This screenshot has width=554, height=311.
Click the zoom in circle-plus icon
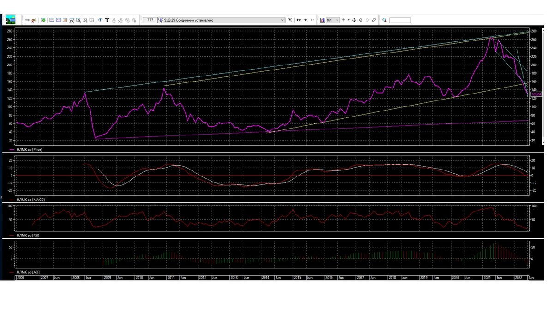pos(361,20)
